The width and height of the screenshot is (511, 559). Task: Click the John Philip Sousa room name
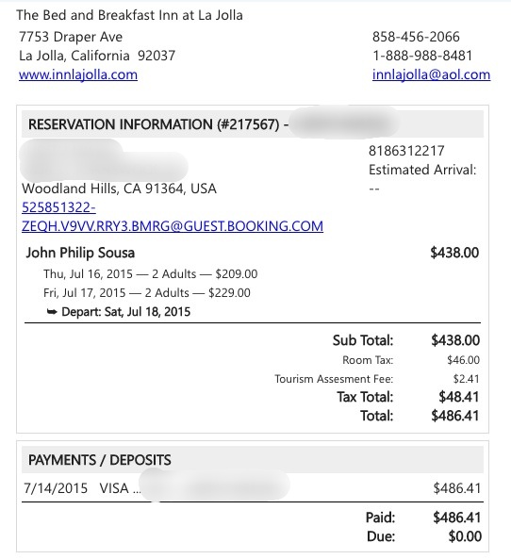[80, 253]
